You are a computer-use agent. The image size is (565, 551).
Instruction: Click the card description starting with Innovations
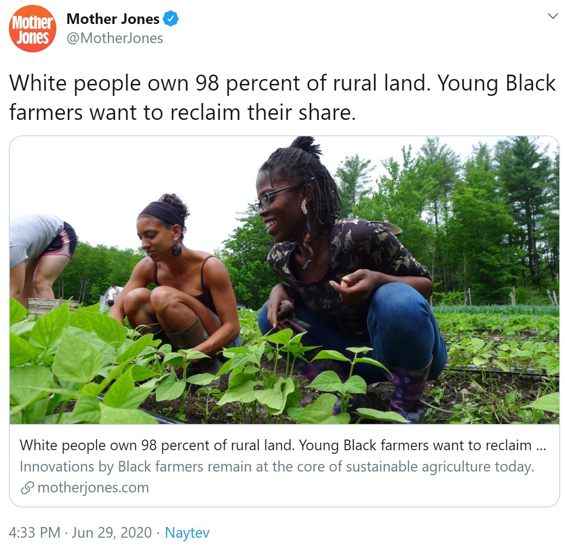tap(277, 467)
